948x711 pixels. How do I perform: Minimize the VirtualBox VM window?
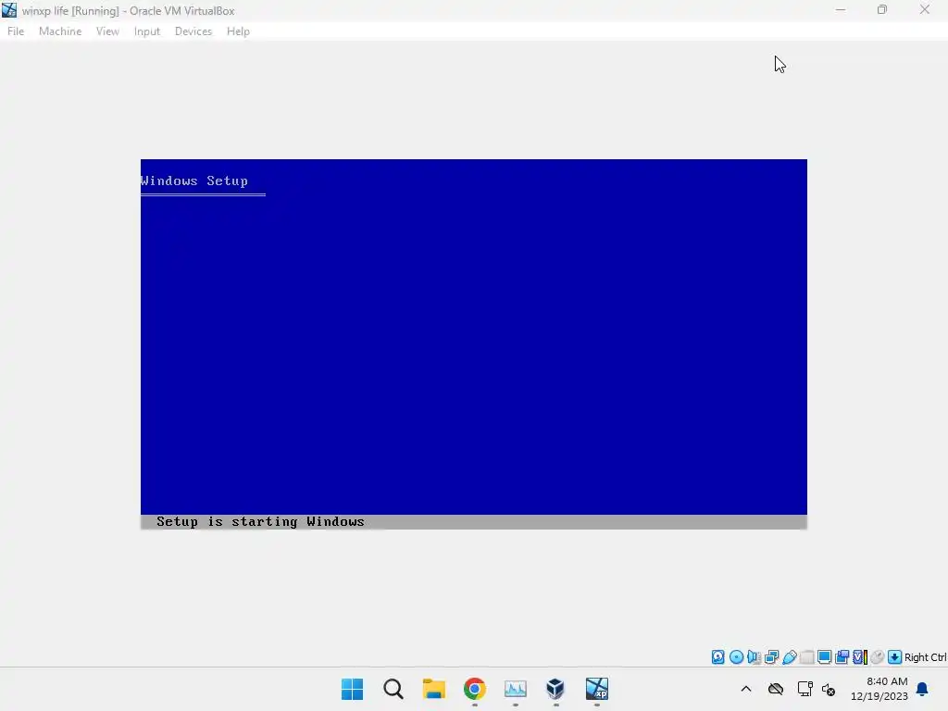click(841, 10)
